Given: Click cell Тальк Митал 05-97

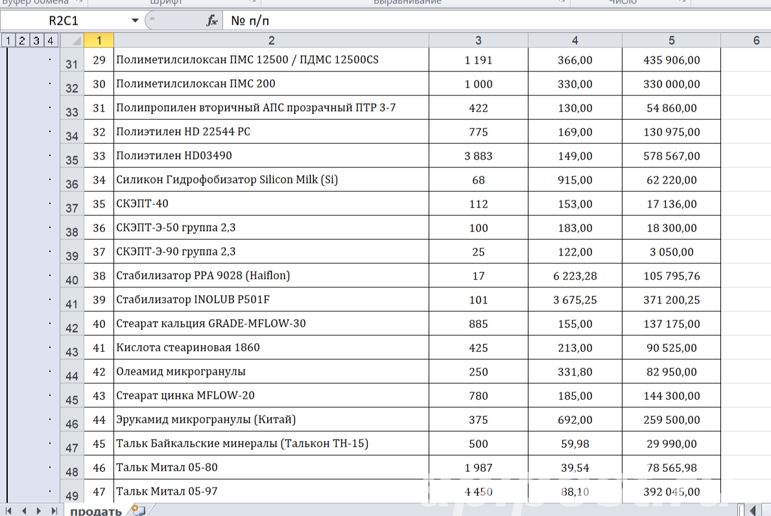Looking at the screenshot, I should click(272, 491).
